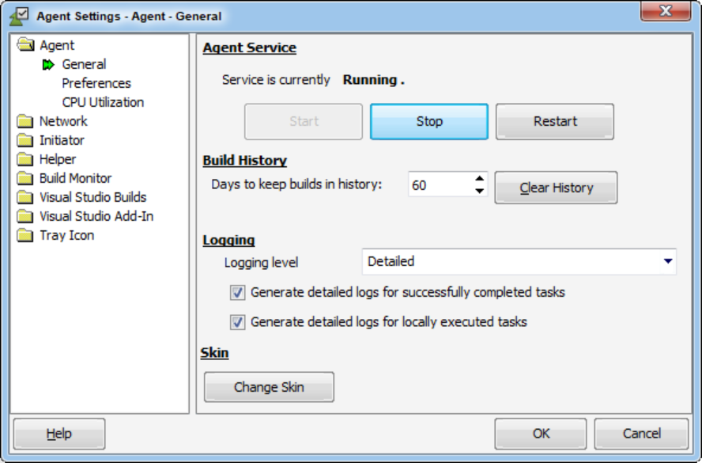Click the Initiator folder icon

pos(26,141)
